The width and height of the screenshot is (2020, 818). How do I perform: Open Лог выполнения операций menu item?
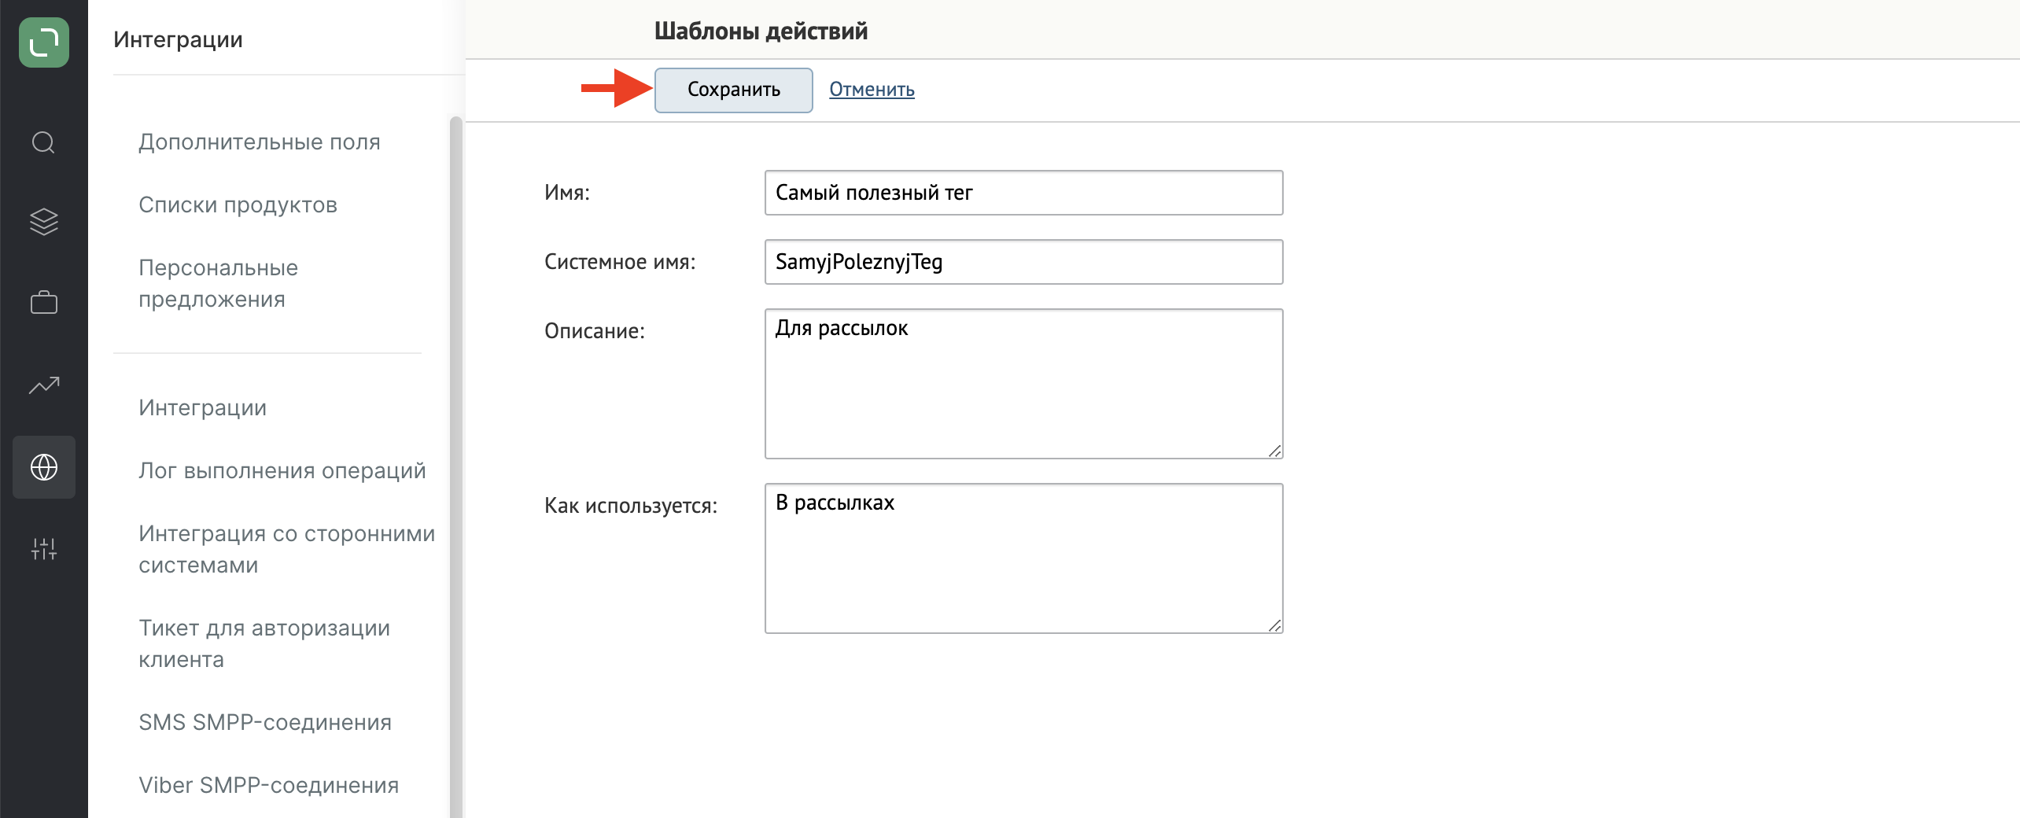(282, 470)
